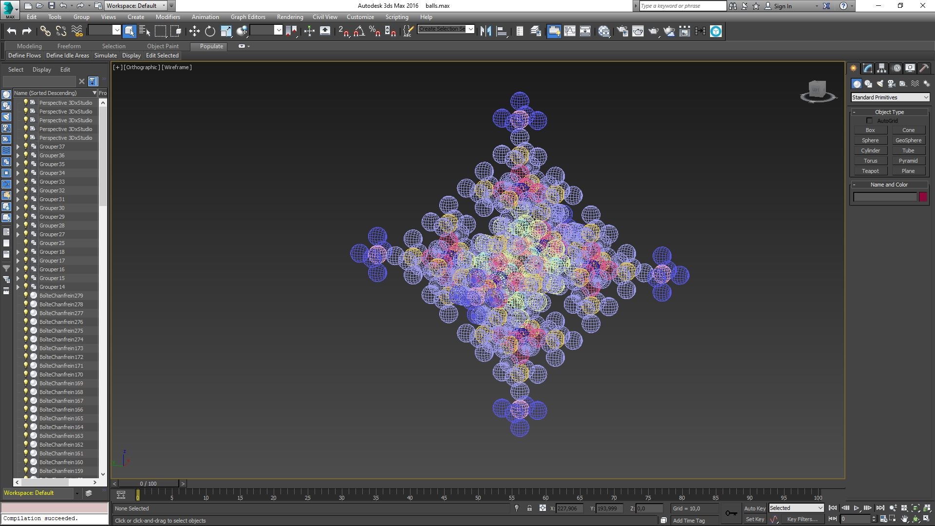Select the Move transform tool
935x526 pixels.
pos(194,31)
